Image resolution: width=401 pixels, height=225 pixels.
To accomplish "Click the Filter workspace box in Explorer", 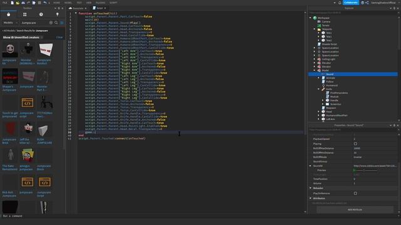I will click(352, 12).
